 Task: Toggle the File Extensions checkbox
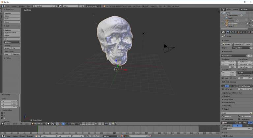pyautogui.click(x=238, y=116)
